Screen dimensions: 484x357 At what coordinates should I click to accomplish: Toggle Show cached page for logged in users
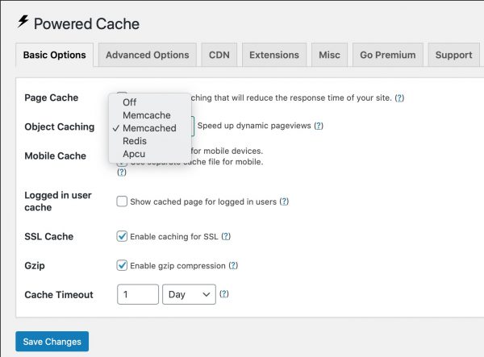coord(123,201)
